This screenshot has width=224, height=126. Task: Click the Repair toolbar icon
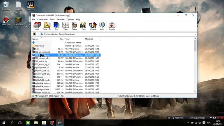pyautogui.click(x=112, y=26)
